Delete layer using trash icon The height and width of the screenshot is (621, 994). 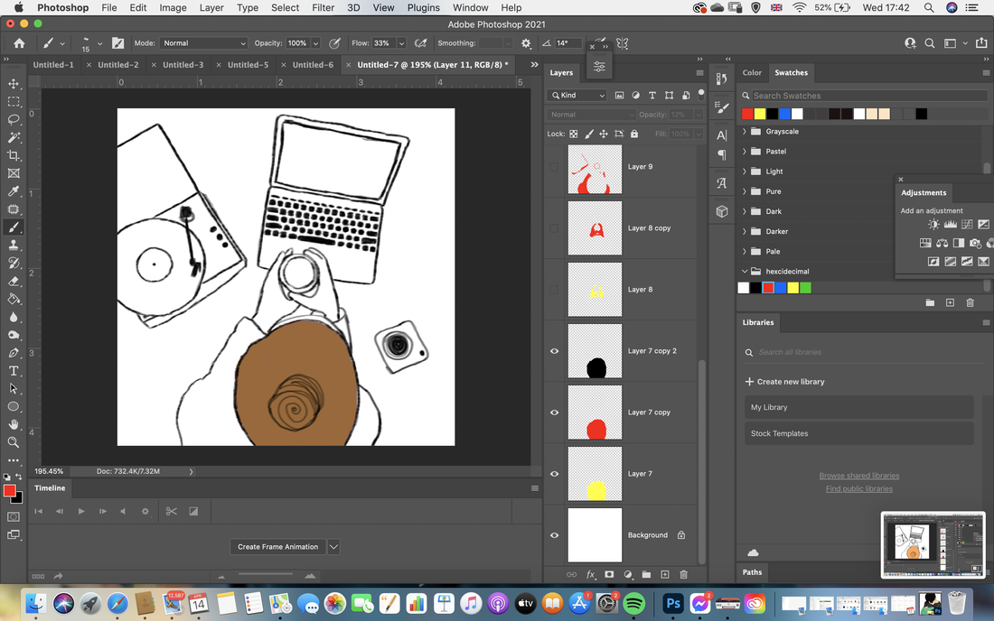pyautogui.click(x=683, y=575)
